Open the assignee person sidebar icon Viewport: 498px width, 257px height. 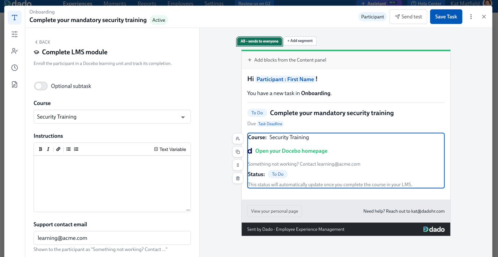pos(15,51)
